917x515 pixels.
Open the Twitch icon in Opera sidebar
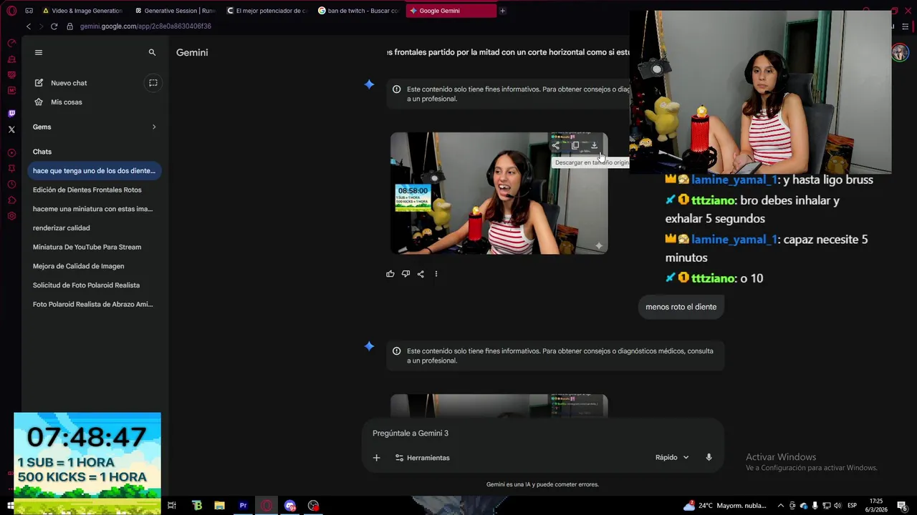(x=11, y=114)
